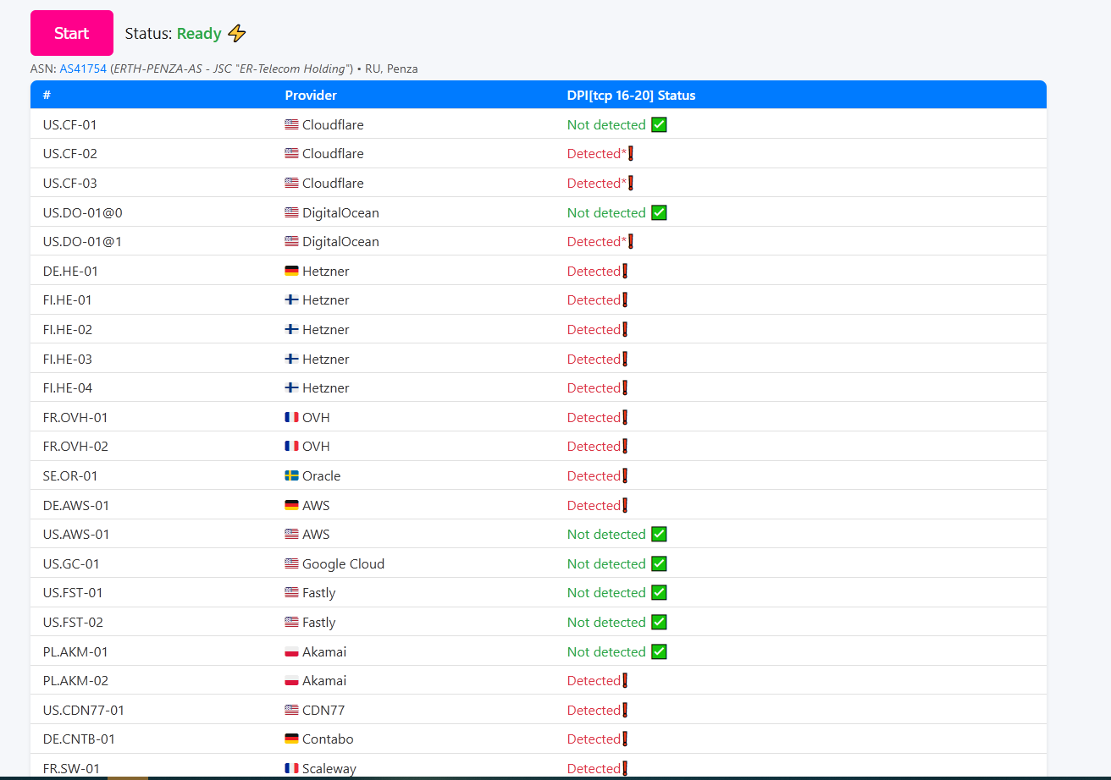Select the 'US.CF-01' row identifier
Screen dimensions: 1111x780
pos(69,124)
